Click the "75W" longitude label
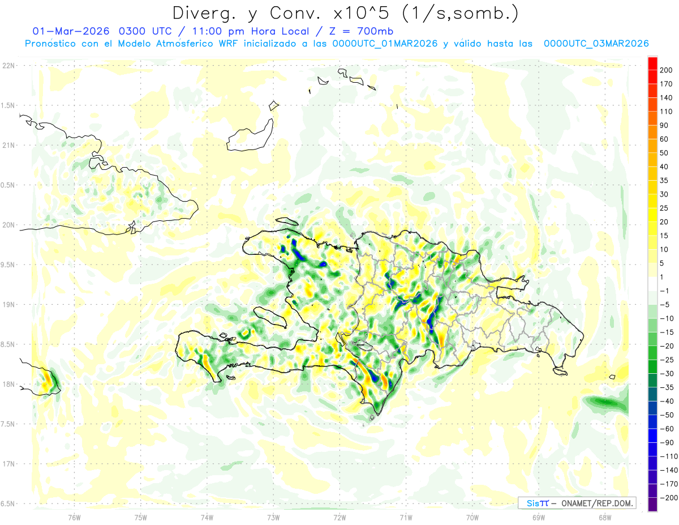679x525 pixels. pyautogui.click(x=141, y=517)
